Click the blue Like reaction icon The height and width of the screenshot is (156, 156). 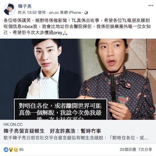(x=6, y=150)
